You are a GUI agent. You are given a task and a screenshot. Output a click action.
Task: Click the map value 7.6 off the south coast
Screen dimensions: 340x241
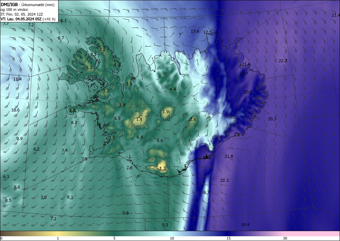click(x=129, y=168)
